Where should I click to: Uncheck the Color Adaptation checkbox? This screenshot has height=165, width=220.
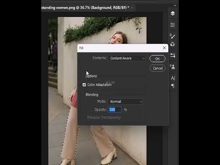pos(84,85)
